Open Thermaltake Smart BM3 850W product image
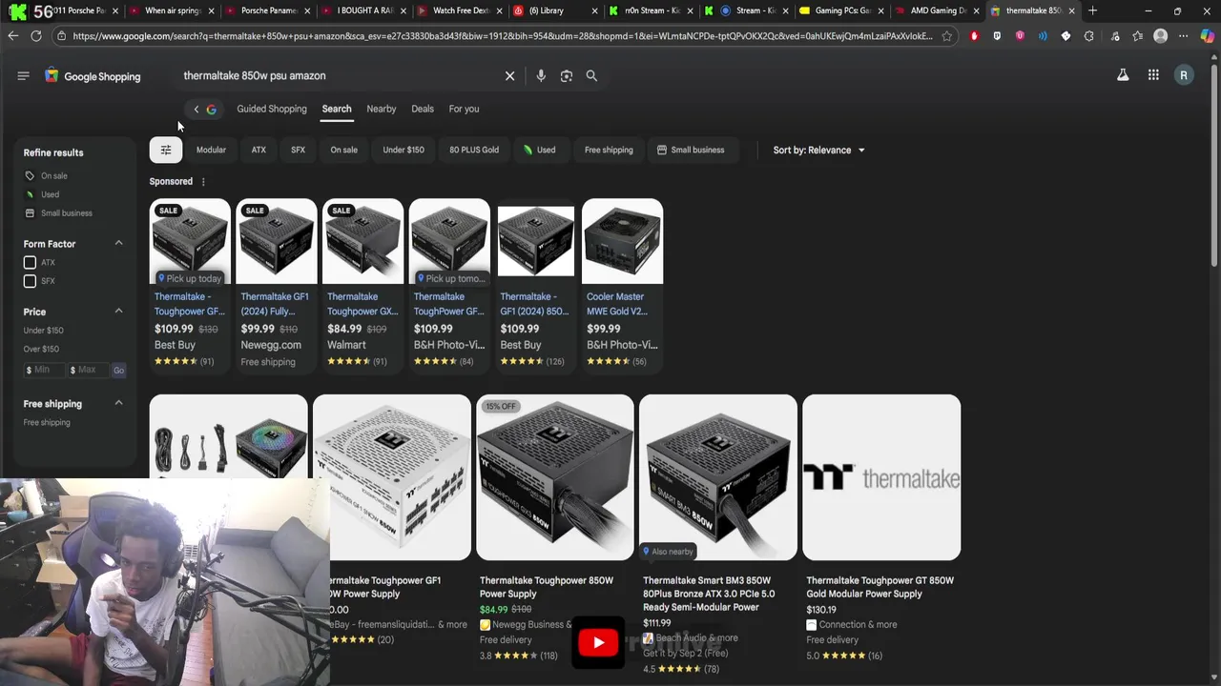Viewport: 1221px width, 686px height. [718, 477]
